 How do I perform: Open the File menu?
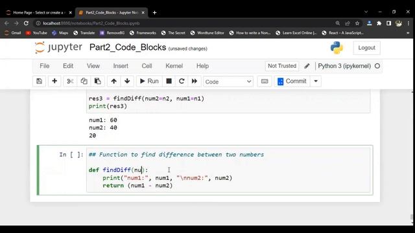(45, 66)
